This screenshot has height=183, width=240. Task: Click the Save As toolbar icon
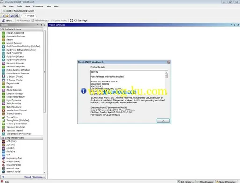coord(17,16)
